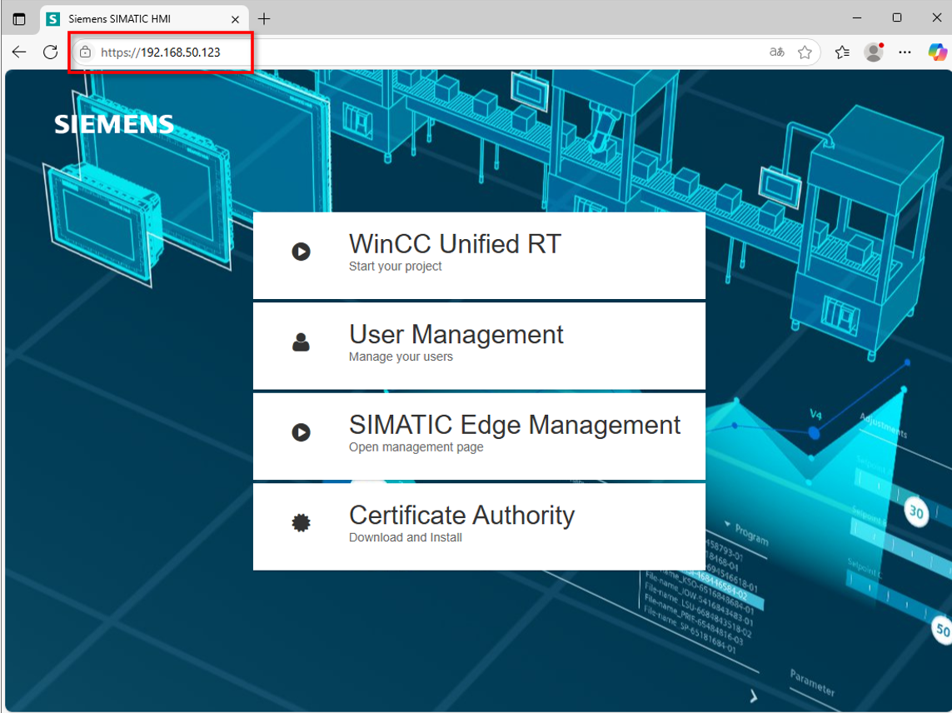This screenshot has width=952, height=713.
Task: Open the SIMATIC Edge Management heading link
Action: click(x=514, y=425)
